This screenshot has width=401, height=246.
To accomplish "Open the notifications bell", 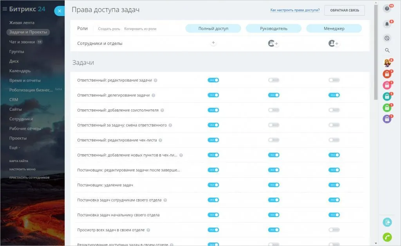I will coord(387,24).
